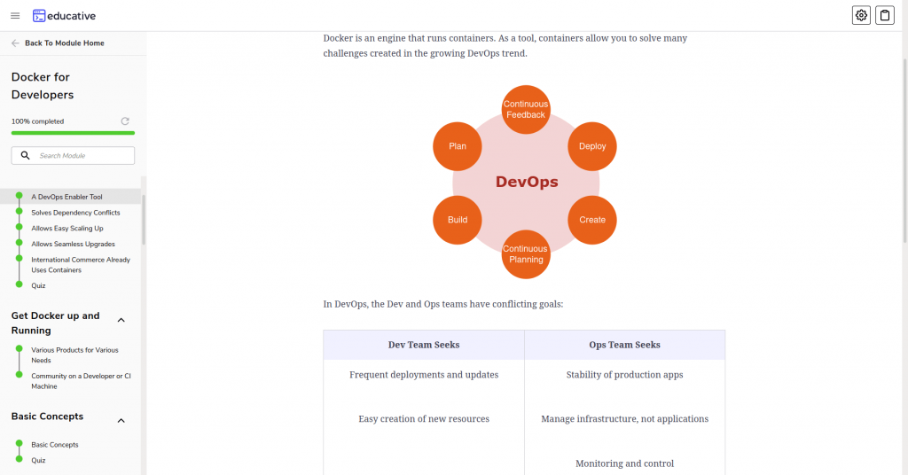Click the Docker for Developers title
The image size is (908, 475).
coord(43,86)
